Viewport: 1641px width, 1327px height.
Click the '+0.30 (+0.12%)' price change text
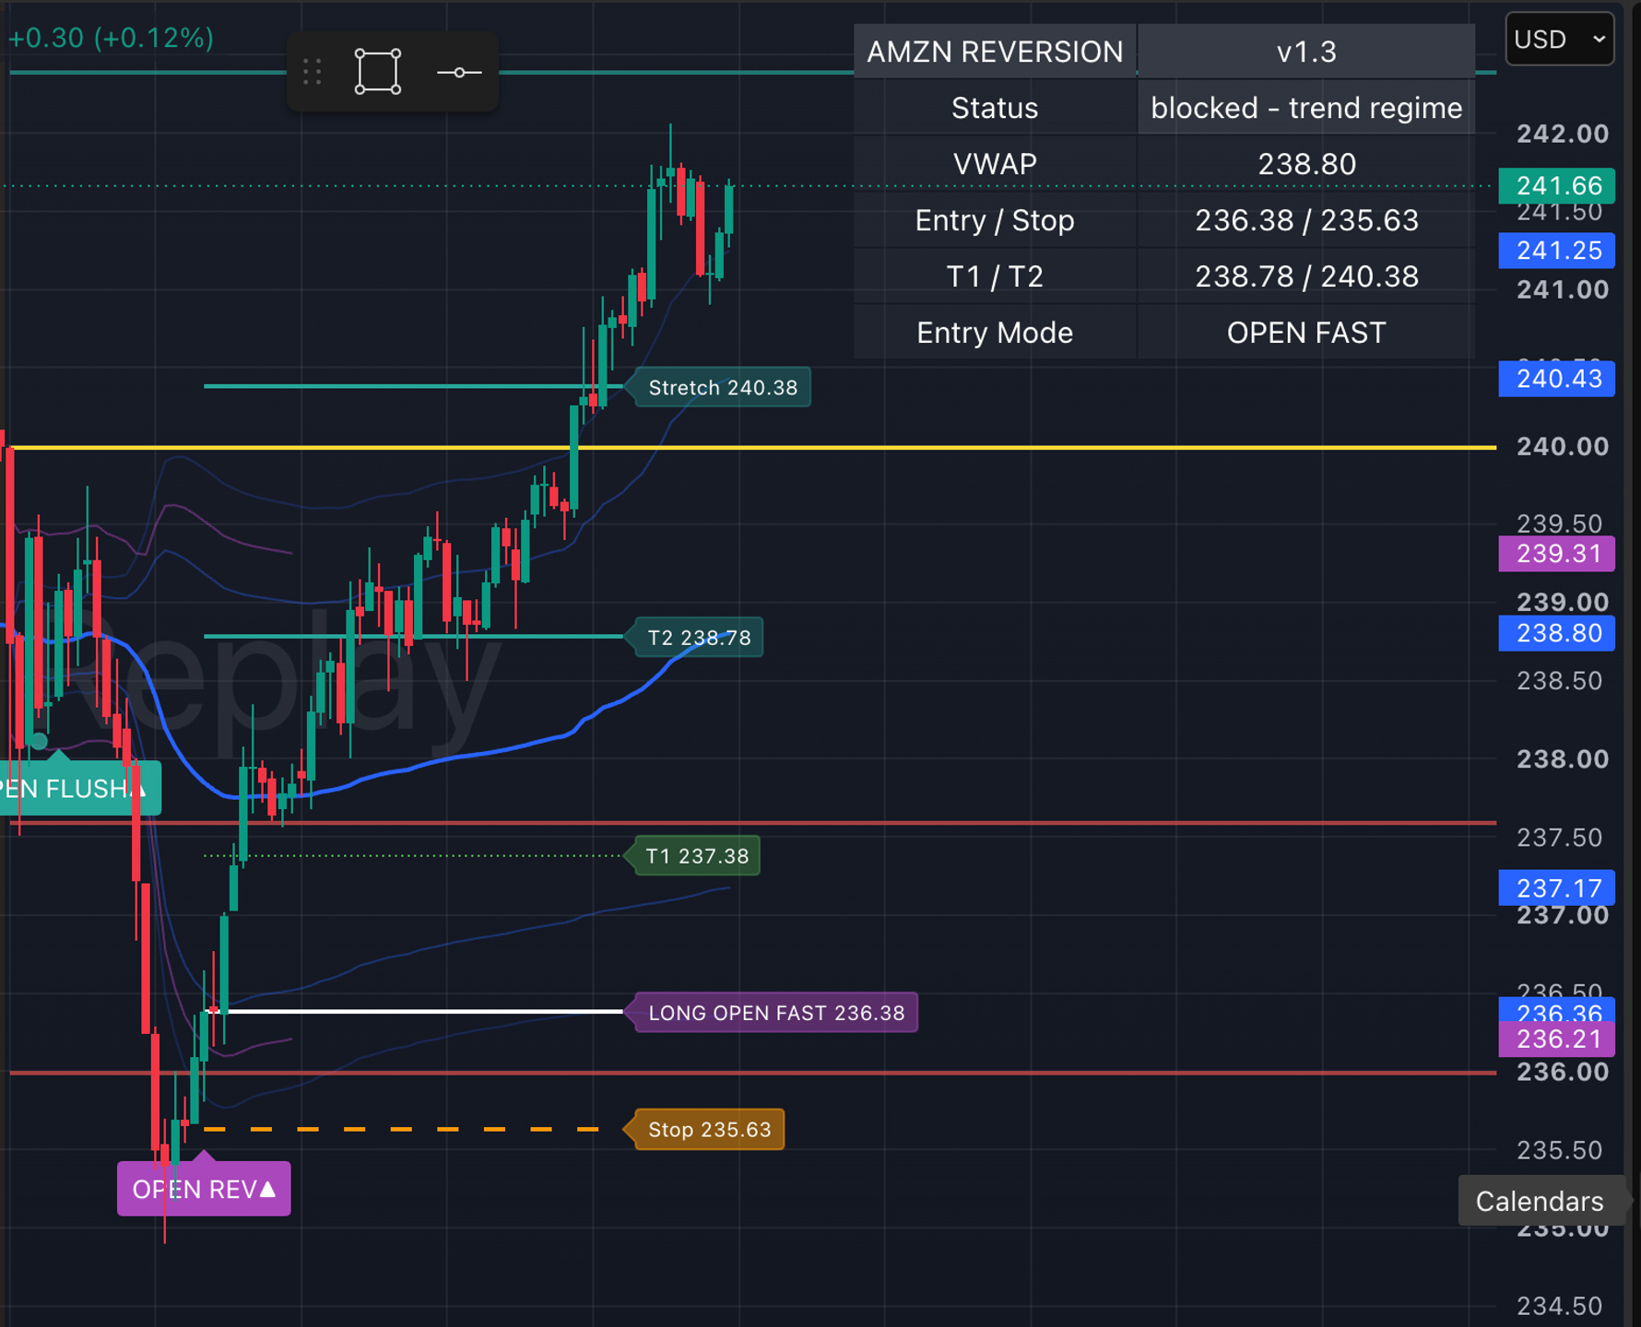111,38
